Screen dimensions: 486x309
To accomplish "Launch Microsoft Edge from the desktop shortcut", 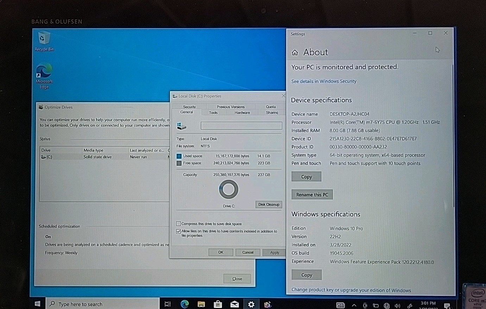I will click(44, 76).
